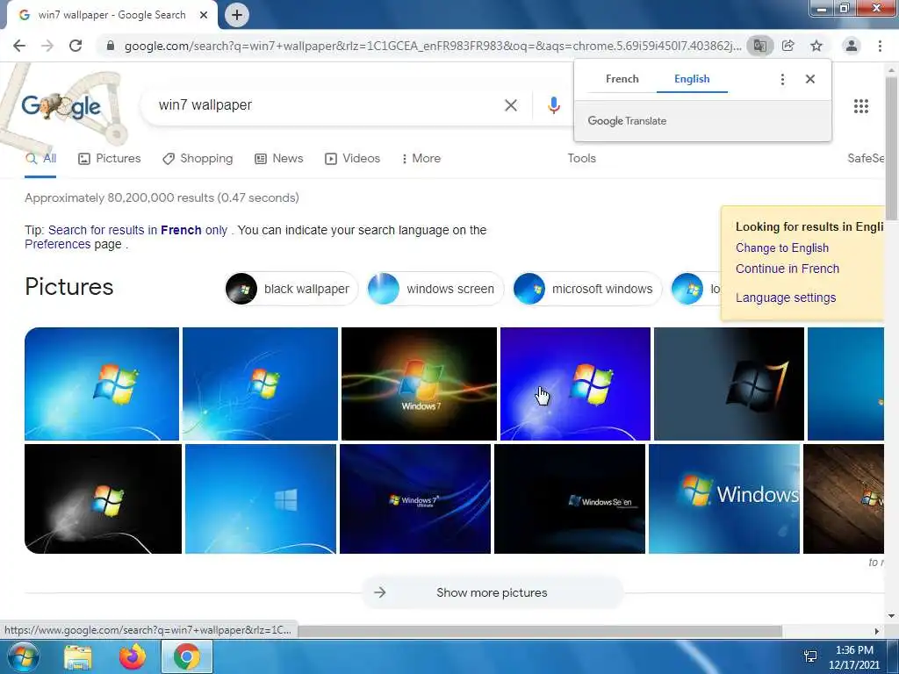Click the network tray icon
Image resolution: width=899 pixels, height=674 pixels.
pyautogui.click(x=810, y=656)
